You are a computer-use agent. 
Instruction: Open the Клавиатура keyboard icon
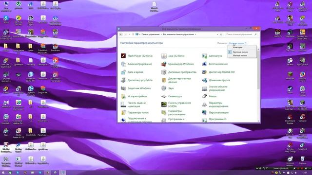[164, 96]
